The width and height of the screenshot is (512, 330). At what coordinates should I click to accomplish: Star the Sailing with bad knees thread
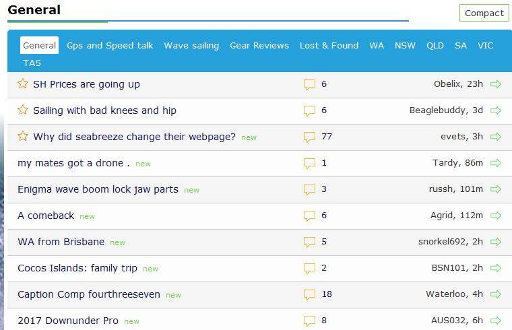pos(23,110)
